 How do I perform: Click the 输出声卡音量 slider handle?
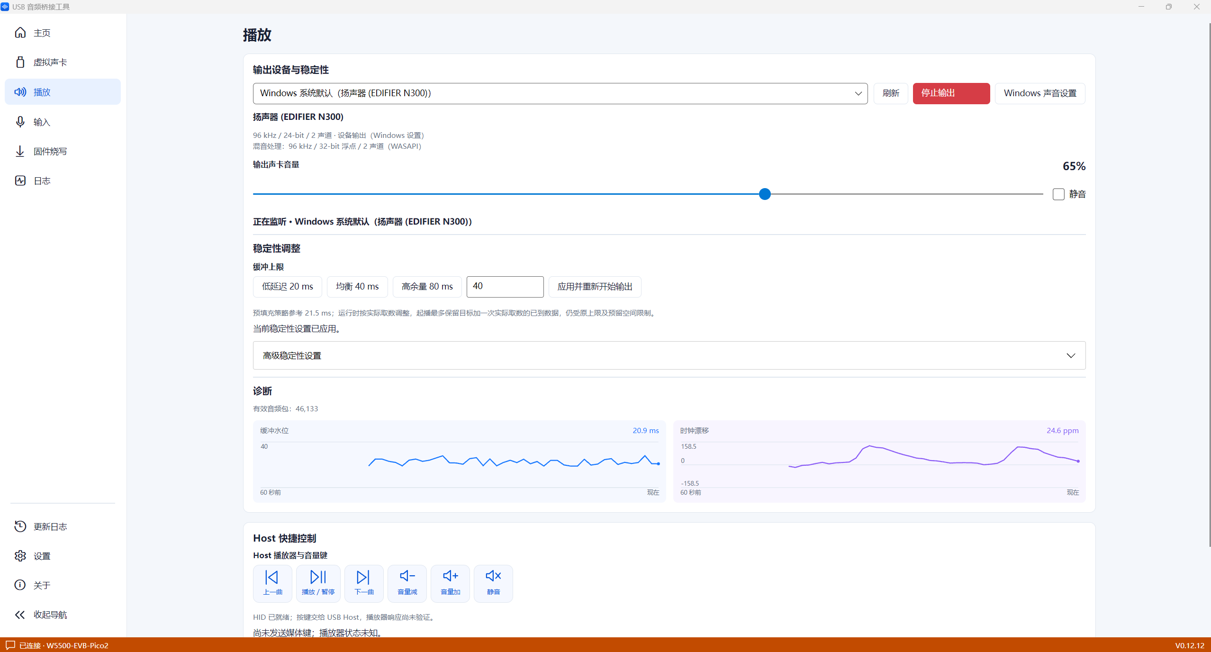(765, 194)
